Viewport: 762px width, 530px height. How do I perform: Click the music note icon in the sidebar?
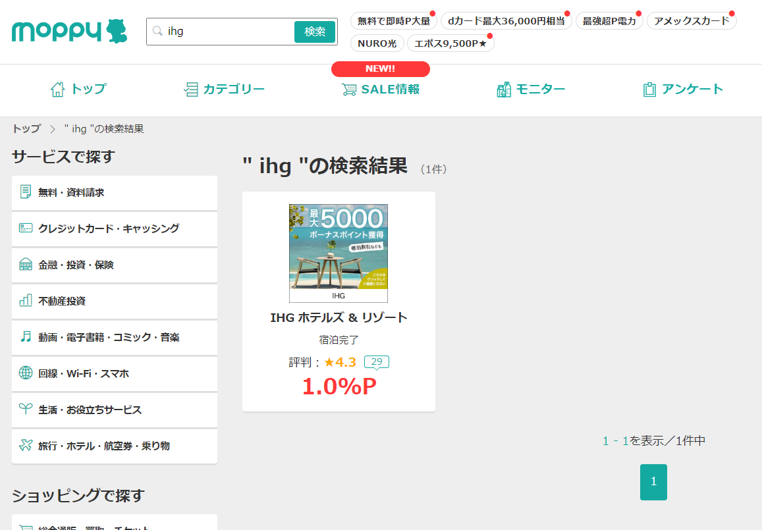pyautogui.click(x=26, y=336)
